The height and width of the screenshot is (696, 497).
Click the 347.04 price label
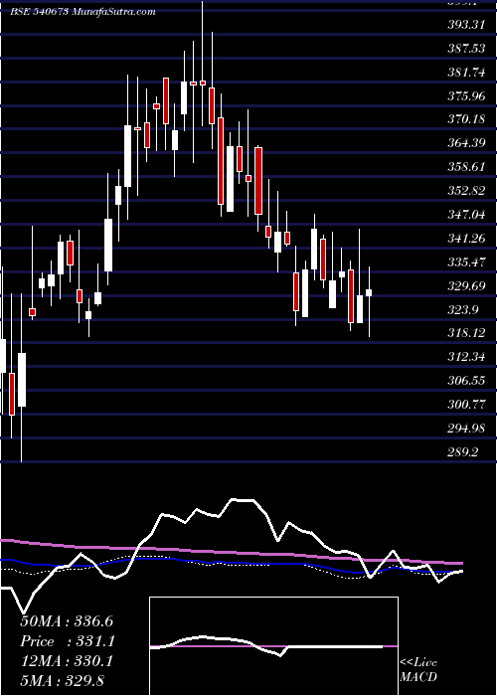point(466,215)
